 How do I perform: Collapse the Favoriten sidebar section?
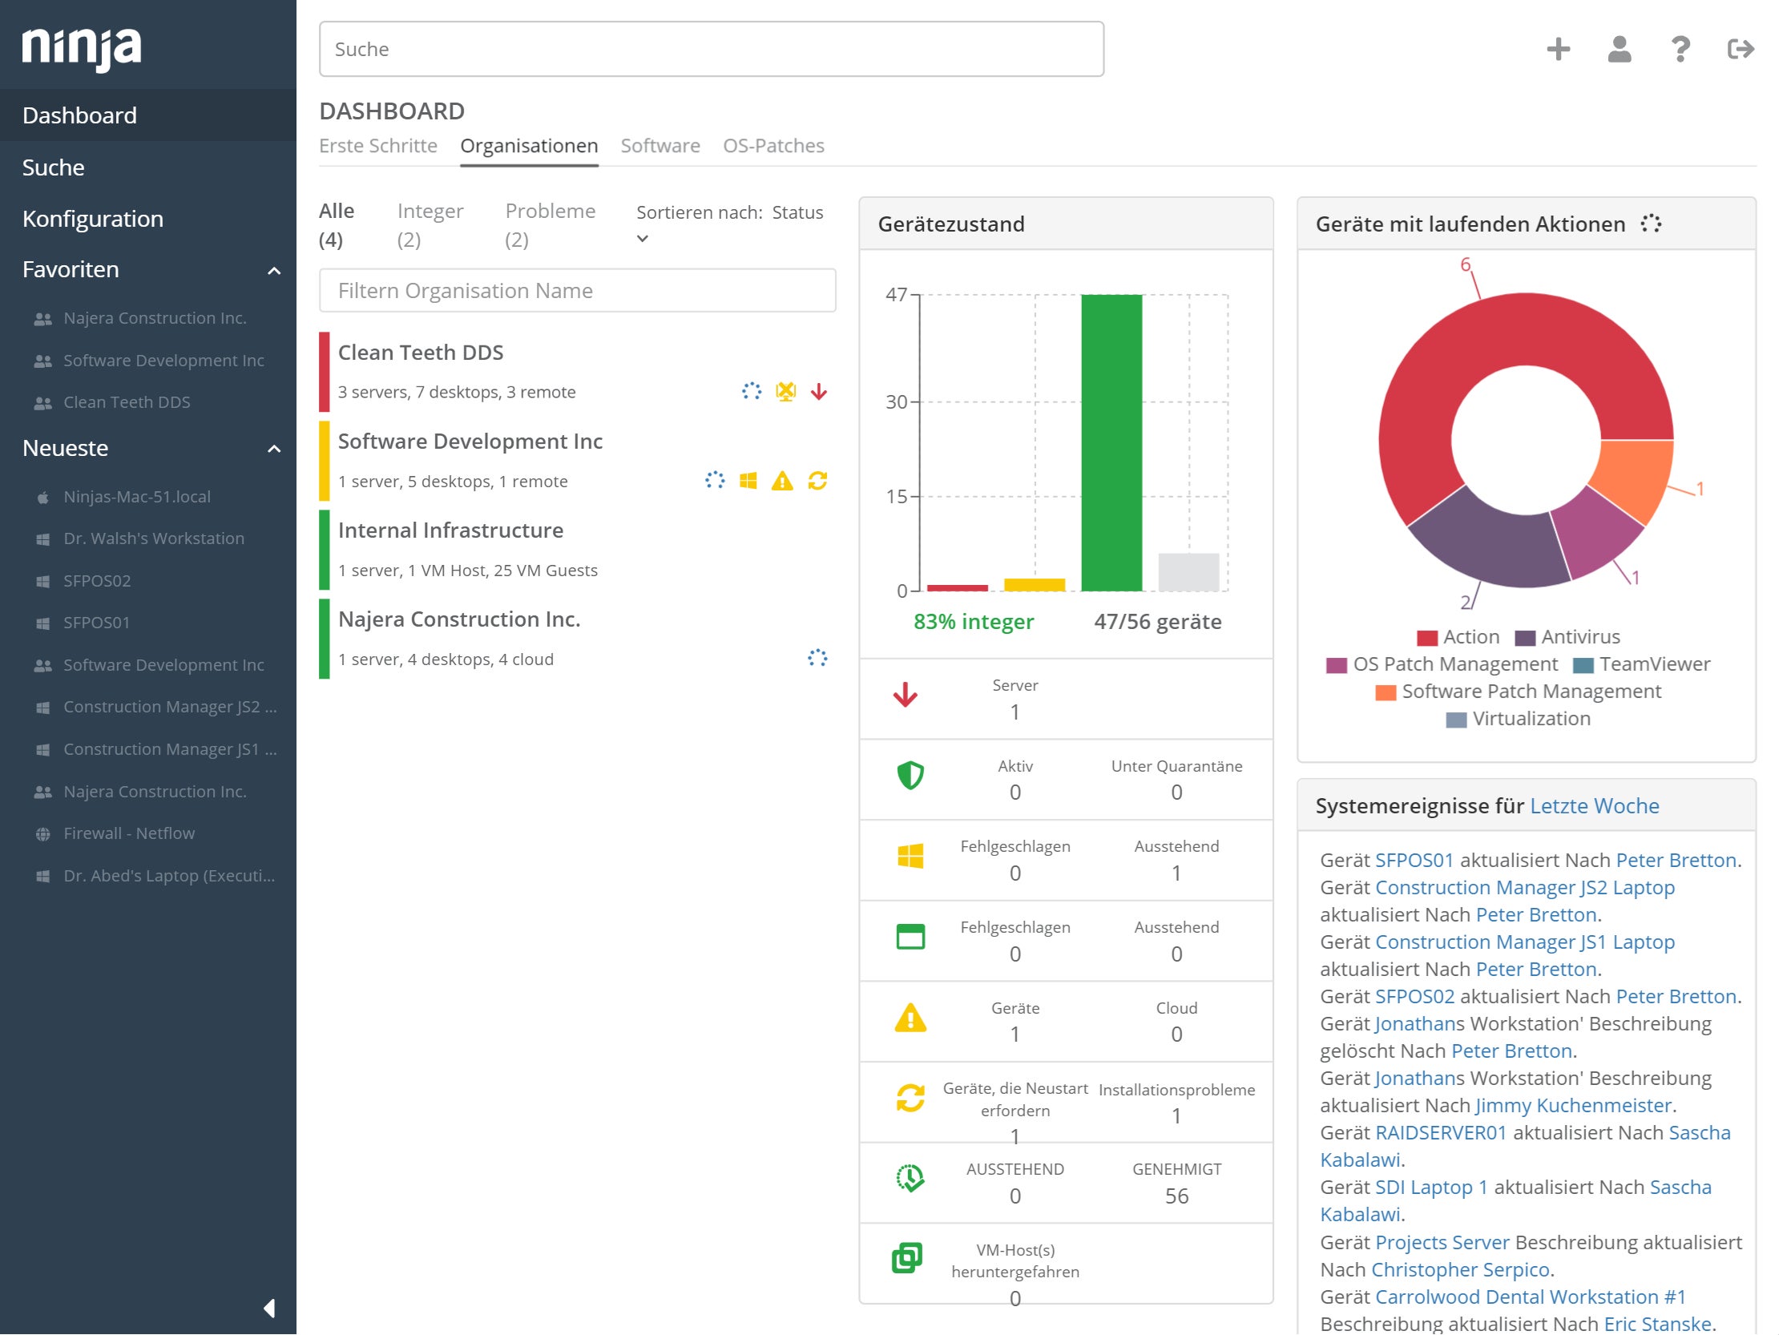point(273,270)
